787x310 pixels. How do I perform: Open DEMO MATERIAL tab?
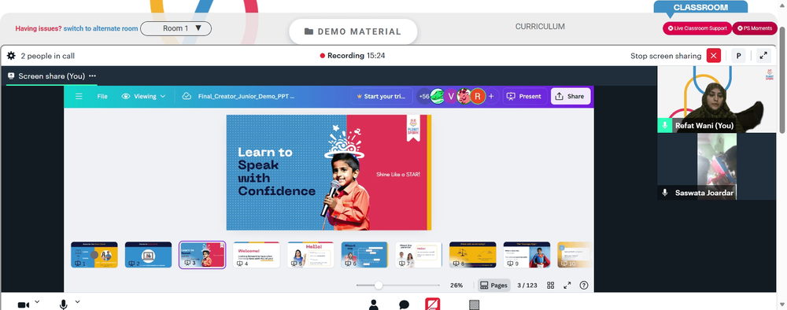pyautogui.click(x=353, y=31)
